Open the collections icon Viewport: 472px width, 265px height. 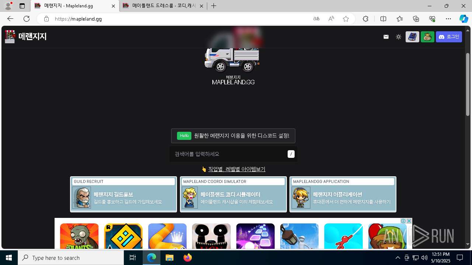(x=416, y=19)
